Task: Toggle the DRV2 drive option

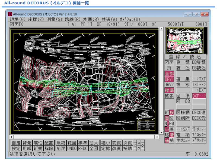Action: 169,85
